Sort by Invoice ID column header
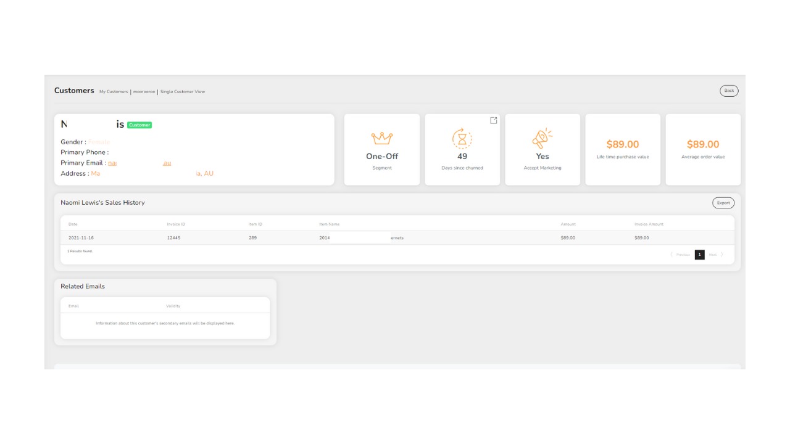Viewport: 790px width, 444px height. 176,224
